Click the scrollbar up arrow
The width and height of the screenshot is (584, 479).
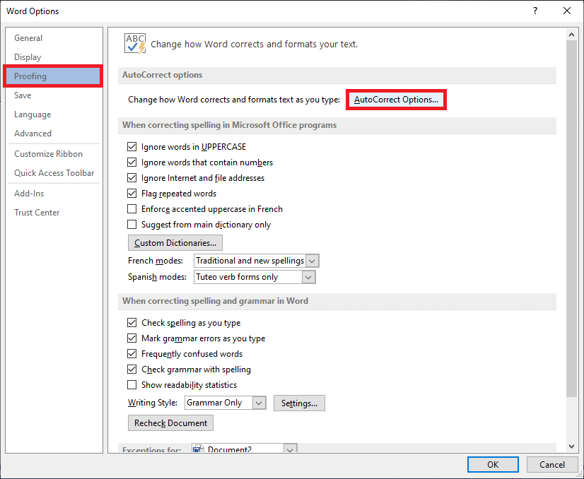[572, 35]
